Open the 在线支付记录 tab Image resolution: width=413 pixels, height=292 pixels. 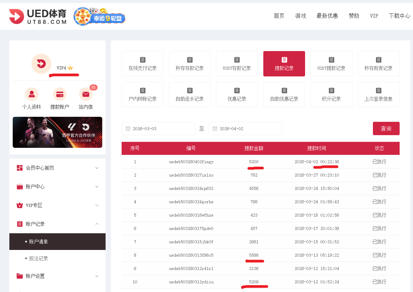coord(142,64)
